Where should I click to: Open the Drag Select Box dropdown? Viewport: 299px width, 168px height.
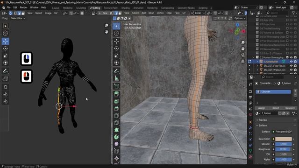click(x=18, y=18)
